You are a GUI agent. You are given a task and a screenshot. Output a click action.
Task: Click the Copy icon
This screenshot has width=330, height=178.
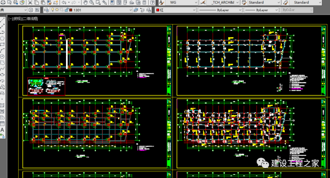(37, 3)
